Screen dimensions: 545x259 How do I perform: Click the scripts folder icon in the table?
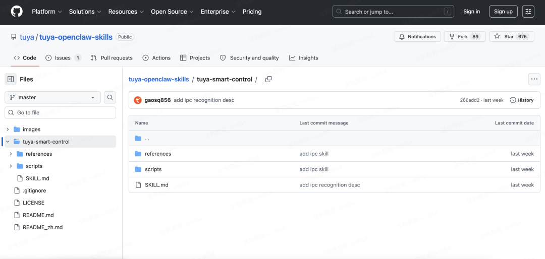tap(138, 169)
